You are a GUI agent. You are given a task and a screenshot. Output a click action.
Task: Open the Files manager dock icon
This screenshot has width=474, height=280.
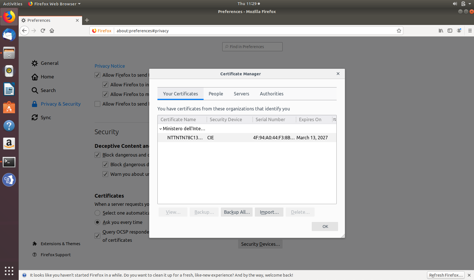(9, 53)
